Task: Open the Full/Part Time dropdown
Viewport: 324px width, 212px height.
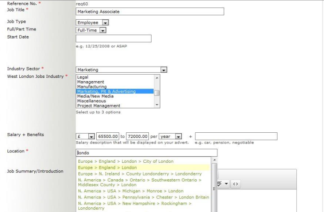Action: (x=91, y=30)
